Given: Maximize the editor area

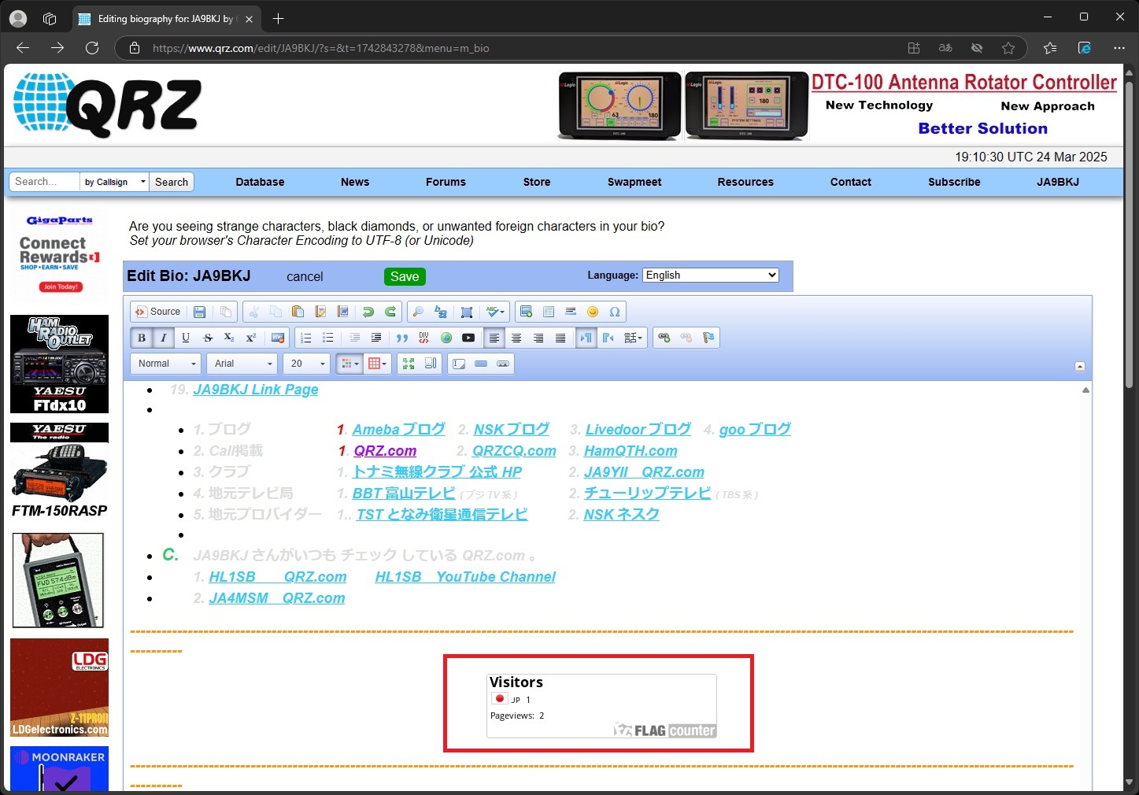Looking at the screenshot, I should click(x=408, y=364).
